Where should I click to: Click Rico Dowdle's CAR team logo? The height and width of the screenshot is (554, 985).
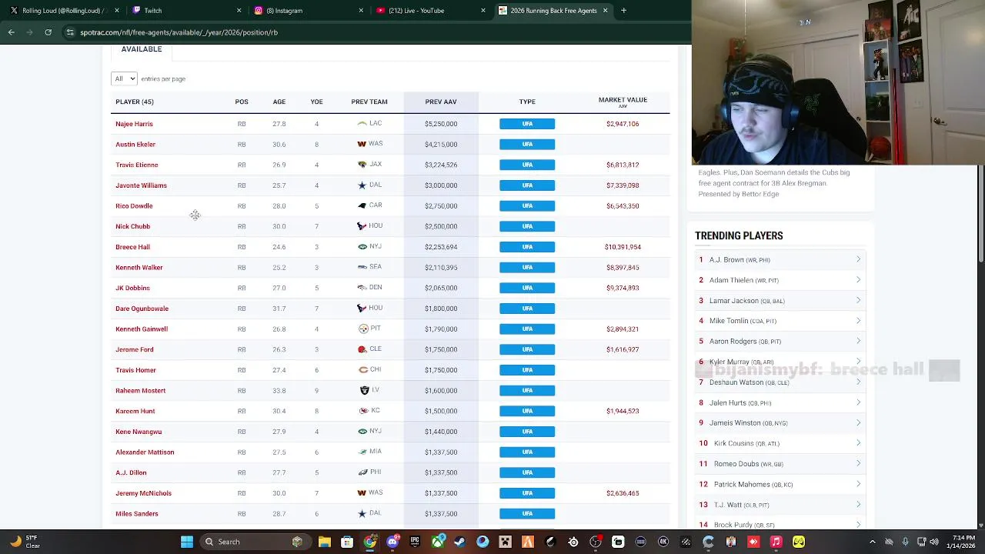point(362,205)
